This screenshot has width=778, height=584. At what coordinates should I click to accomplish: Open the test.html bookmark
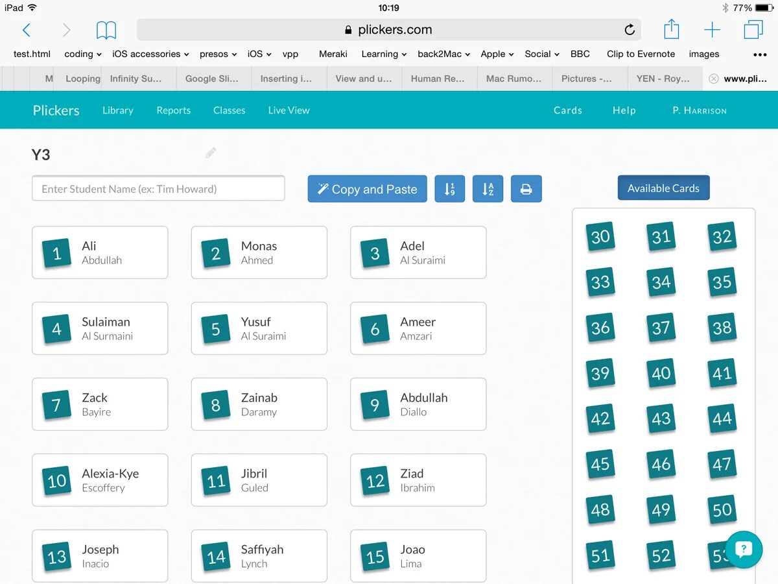32,54
